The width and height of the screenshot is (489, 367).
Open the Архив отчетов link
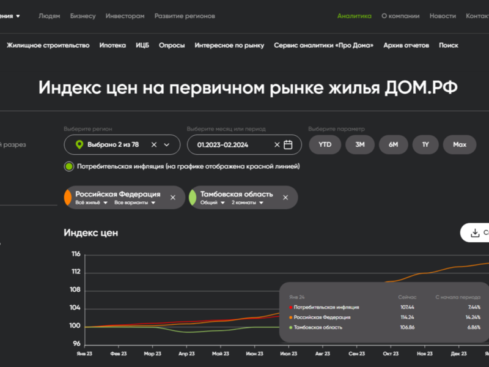point(406,45)
